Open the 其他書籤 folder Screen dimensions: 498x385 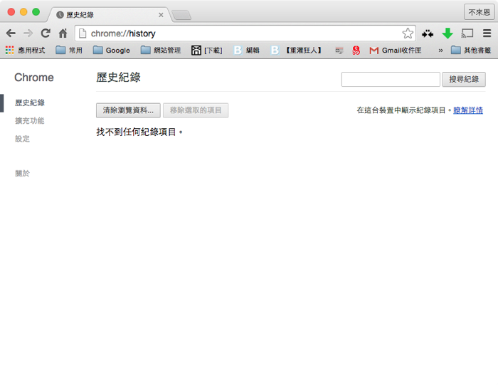tap(470, 51)
